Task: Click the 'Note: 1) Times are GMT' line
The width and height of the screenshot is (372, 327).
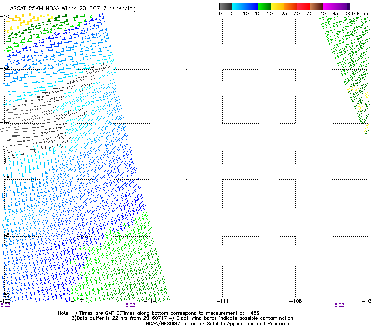Action: [x=159, y=313]
